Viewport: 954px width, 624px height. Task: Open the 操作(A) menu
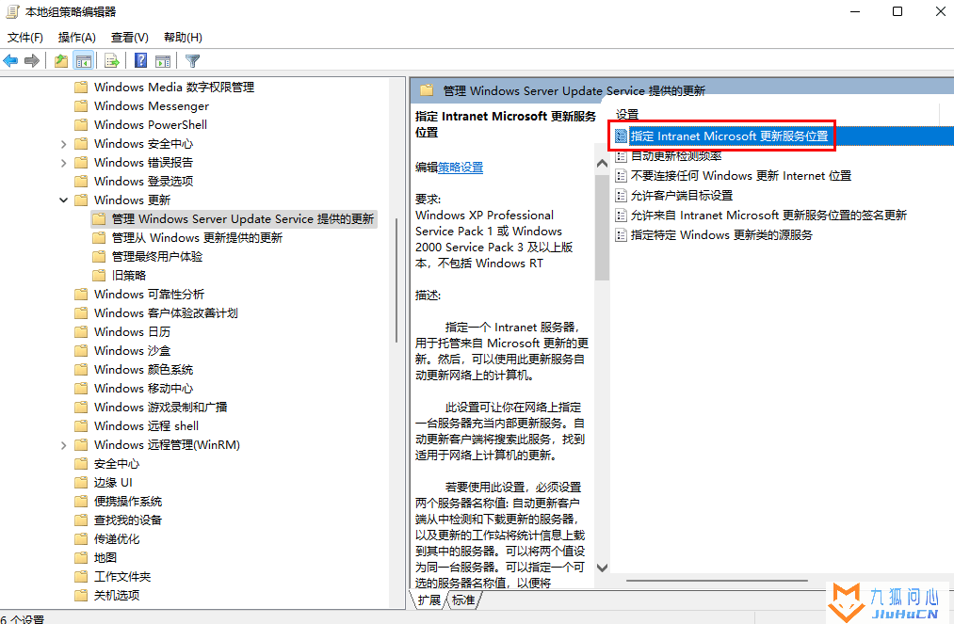point(76,37)
